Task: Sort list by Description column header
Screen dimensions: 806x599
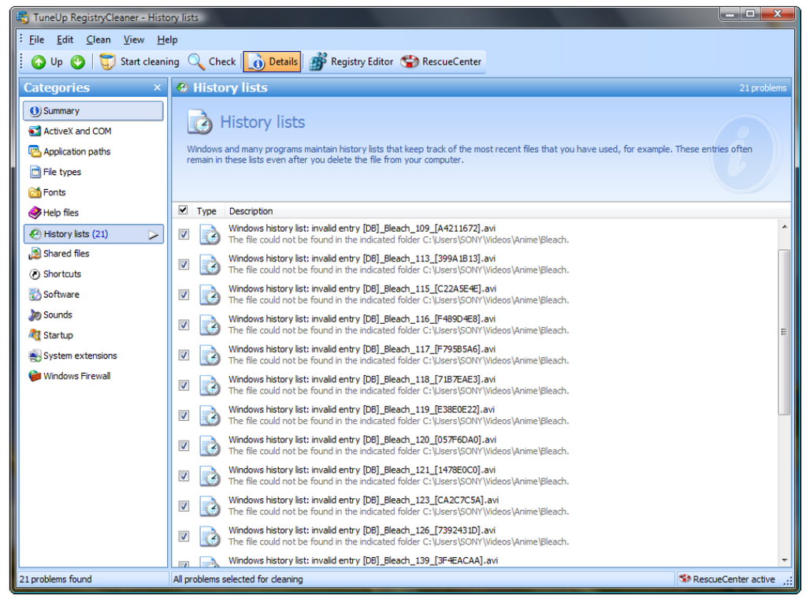Action: click(x=251, y=211)
